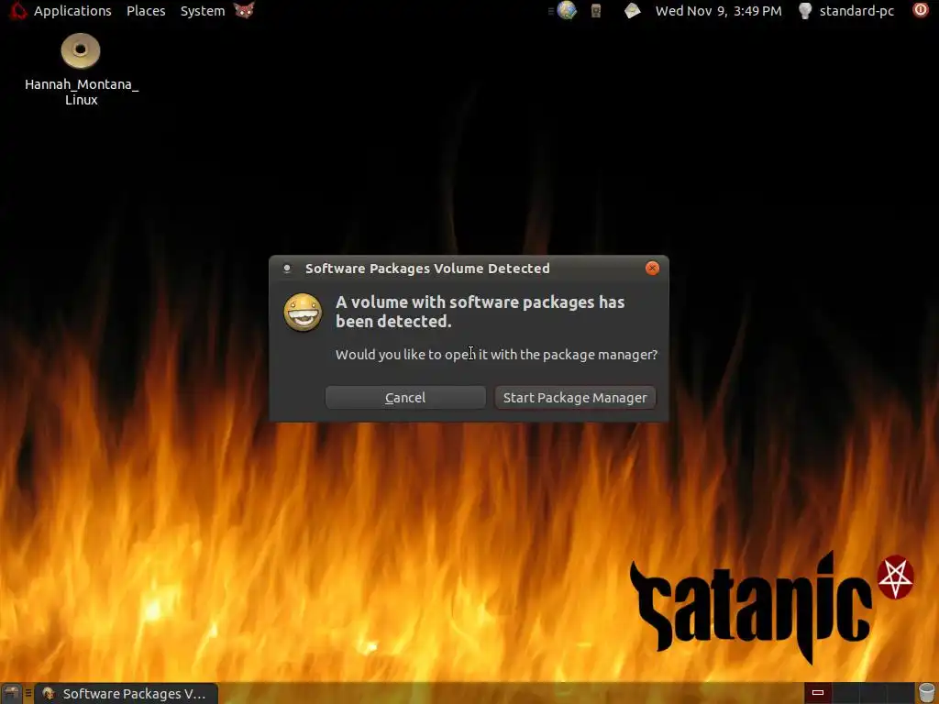
Task: Click the red power session icon
Action: 921,10
